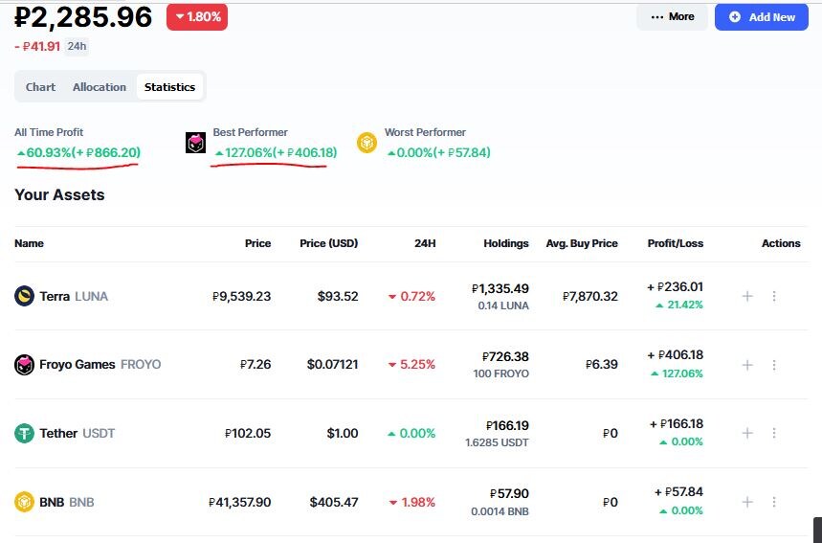Sort by Holdings column header
The height and width of the screenshot is (543, 822).
click(x=506, y=243)
